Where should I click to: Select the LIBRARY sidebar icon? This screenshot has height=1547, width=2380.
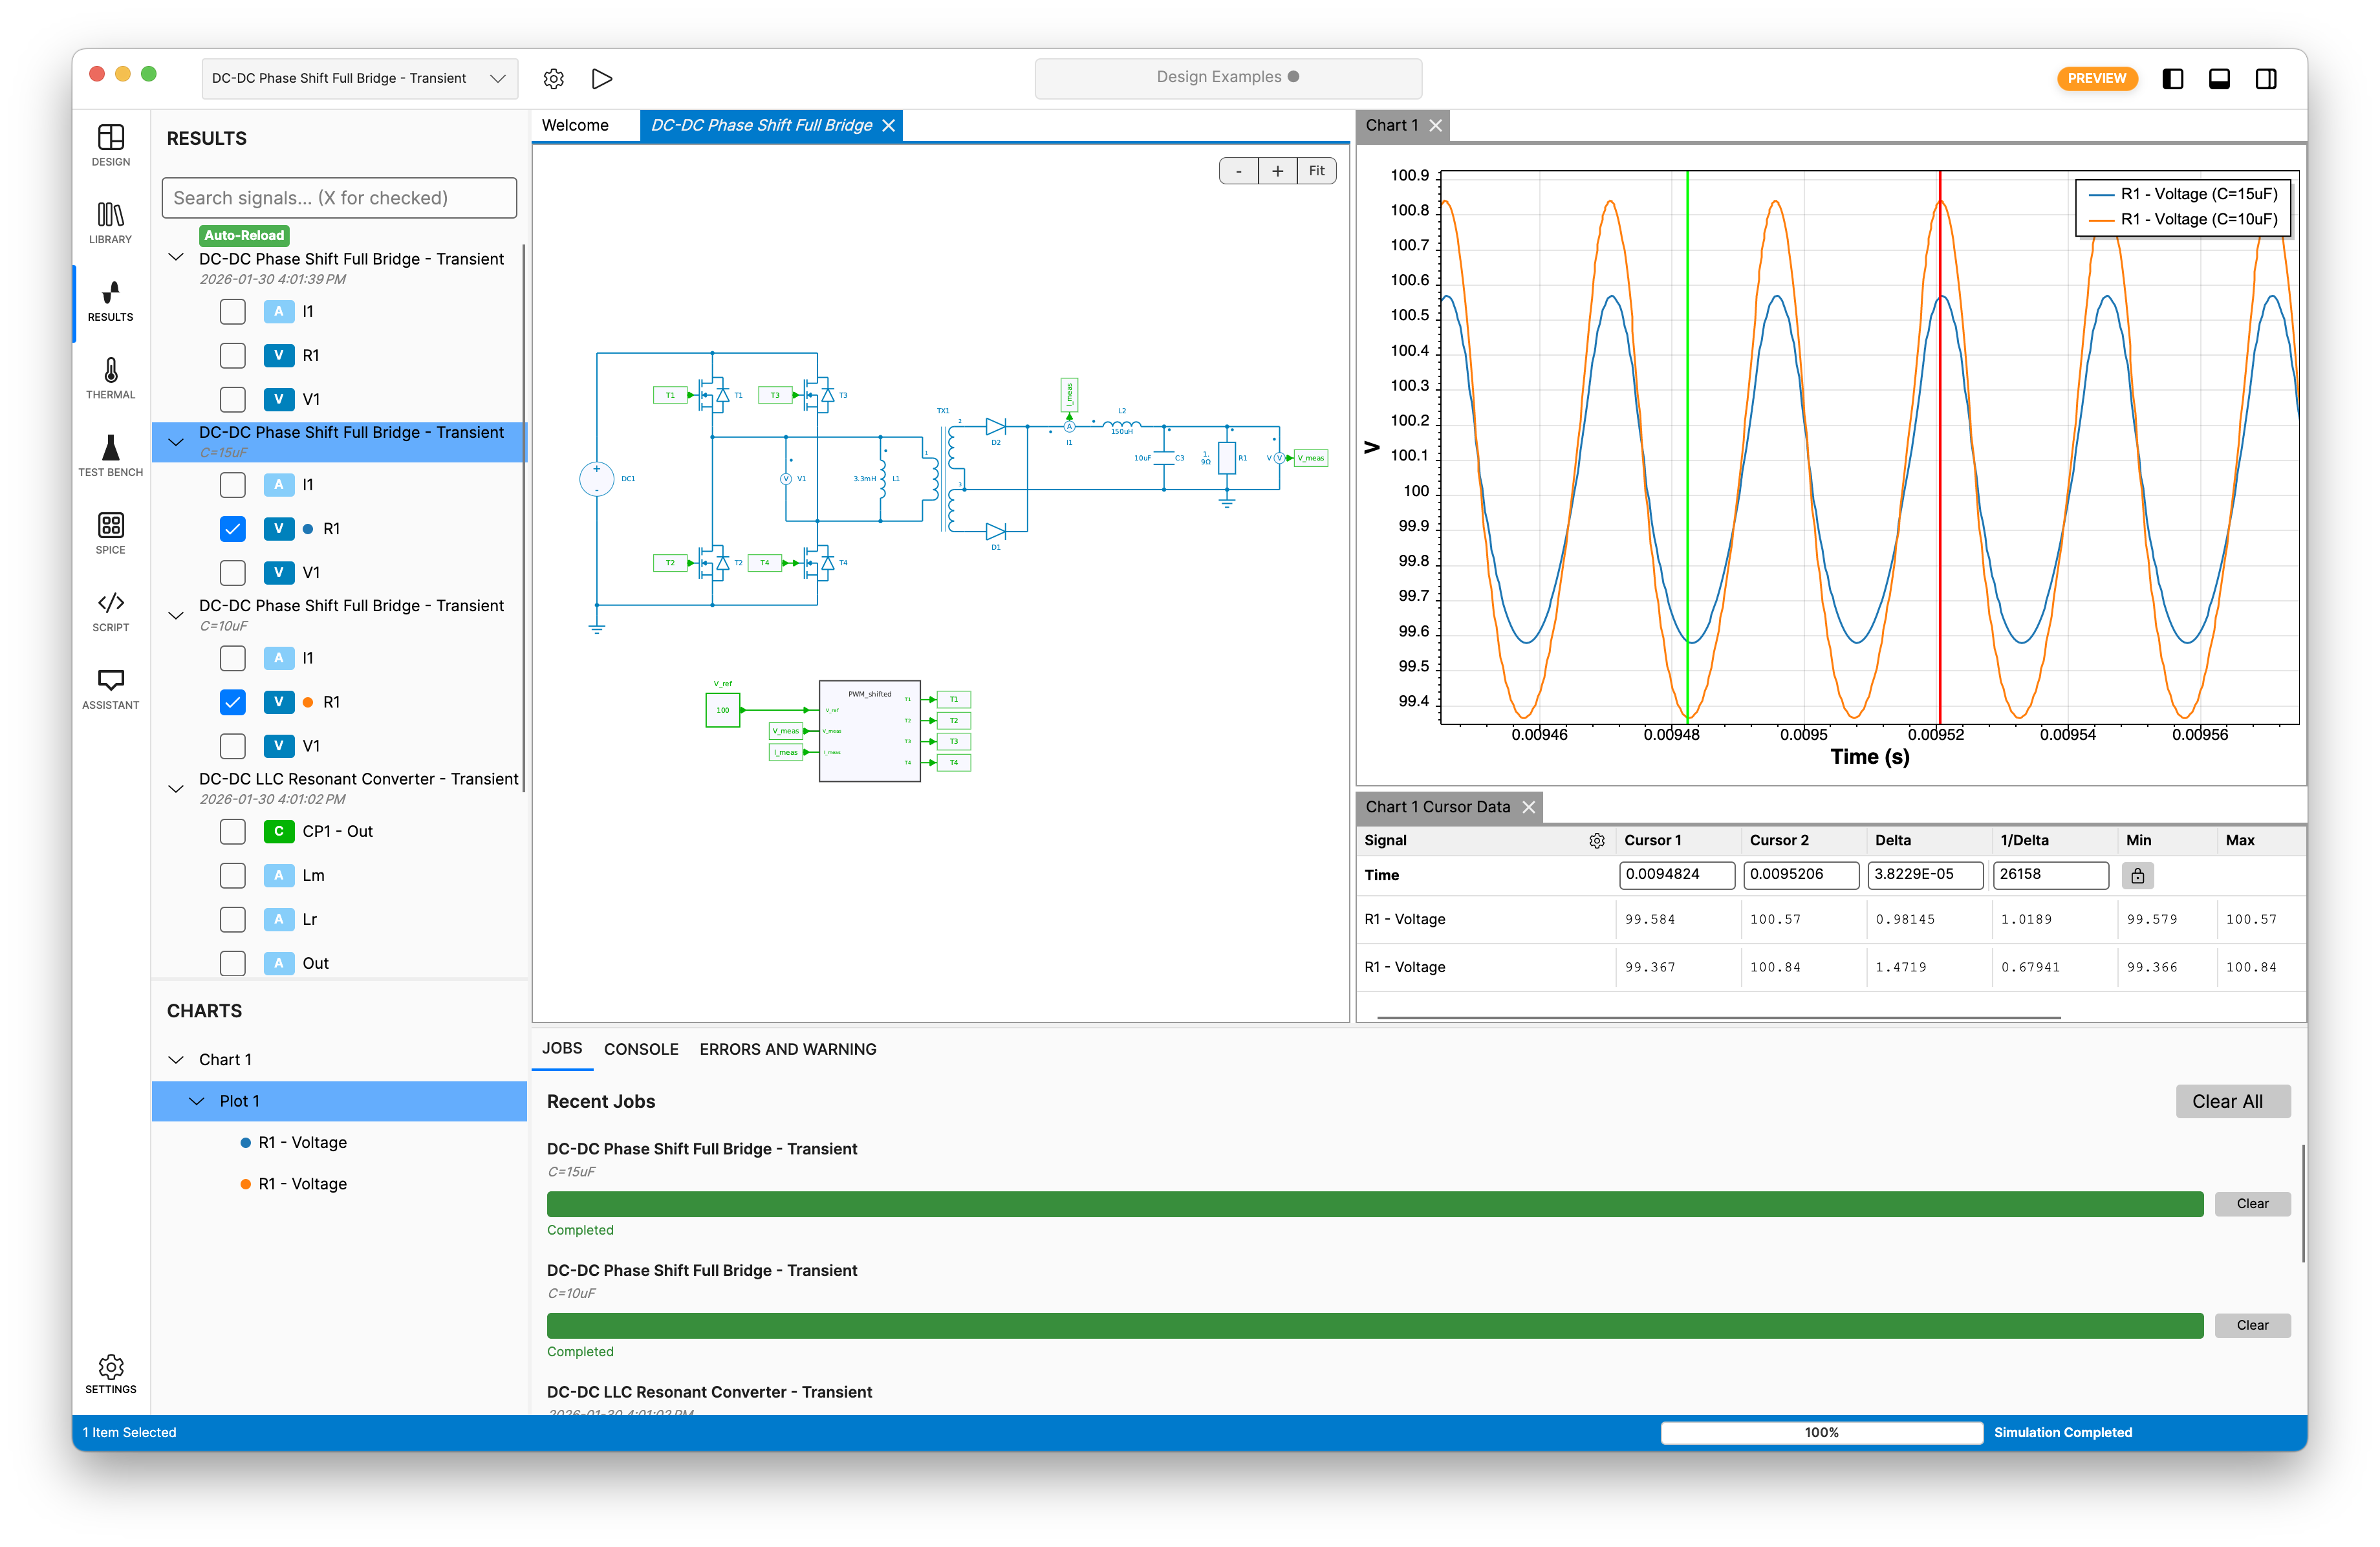tap(110, 222)
